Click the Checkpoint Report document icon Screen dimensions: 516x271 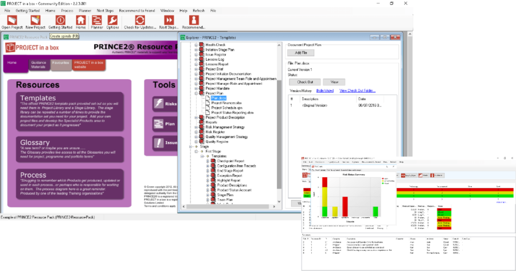point(213,161)
